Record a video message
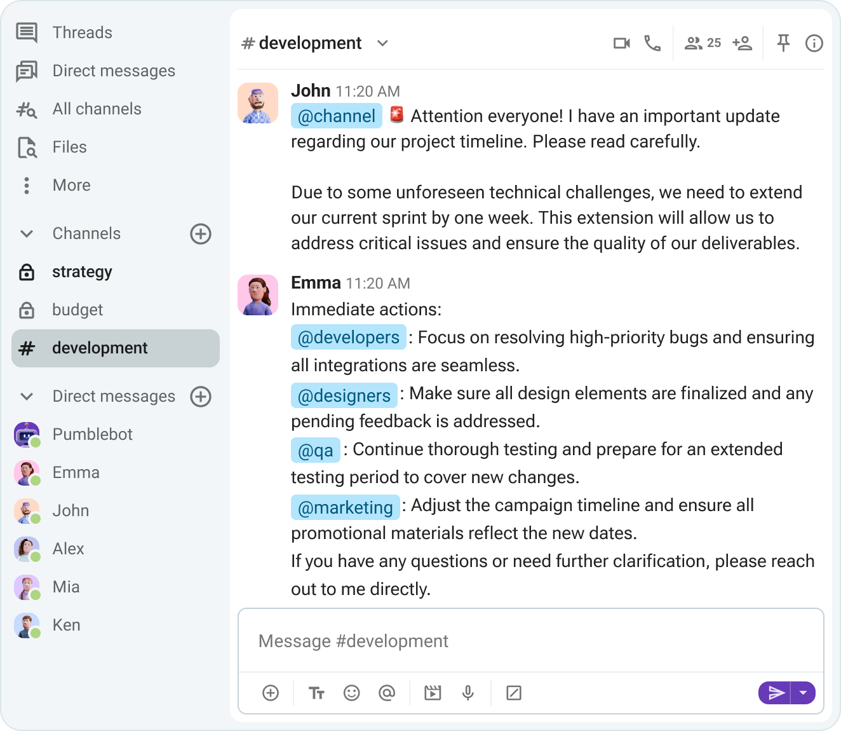Screen dimensions: 841x731 pos(433,693)
